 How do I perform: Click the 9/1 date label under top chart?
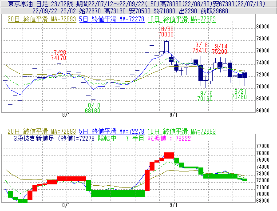[173, 115]
